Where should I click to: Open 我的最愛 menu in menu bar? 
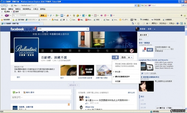pos(27,9)
